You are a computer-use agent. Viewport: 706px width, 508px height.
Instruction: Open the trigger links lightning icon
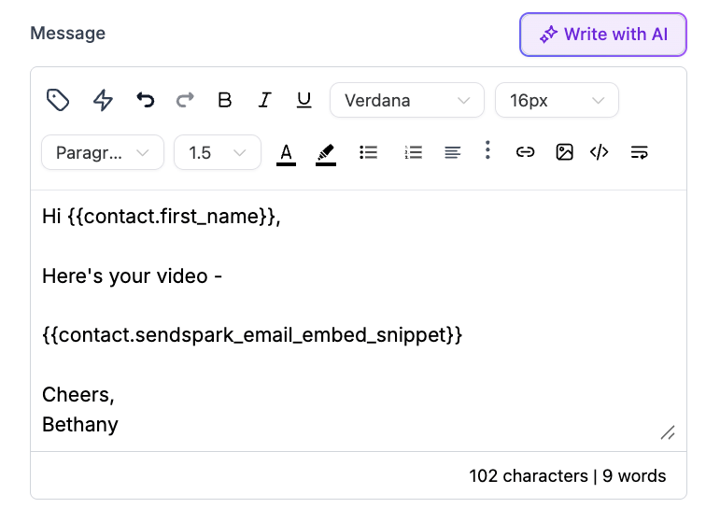click(103, 100)
